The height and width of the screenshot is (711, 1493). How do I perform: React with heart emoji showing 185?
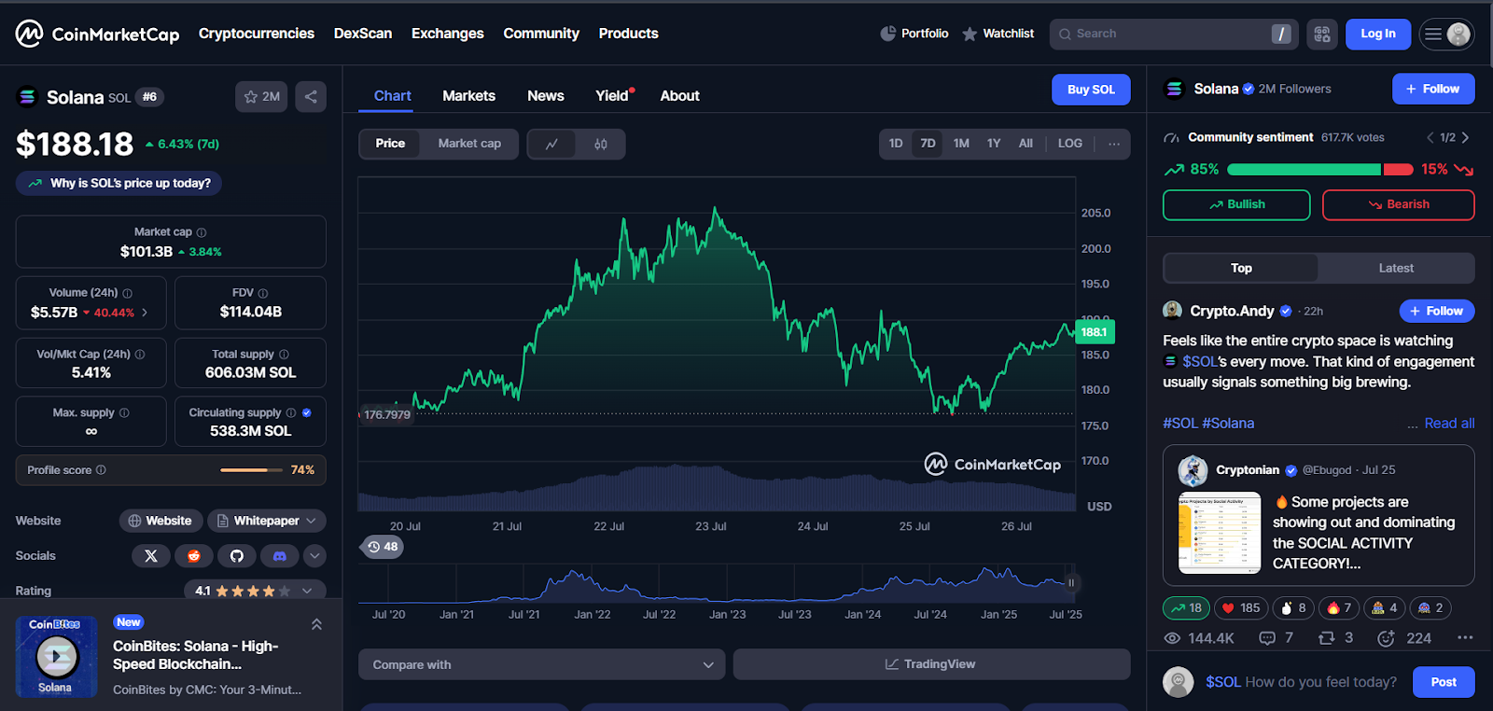point(1241,608)
